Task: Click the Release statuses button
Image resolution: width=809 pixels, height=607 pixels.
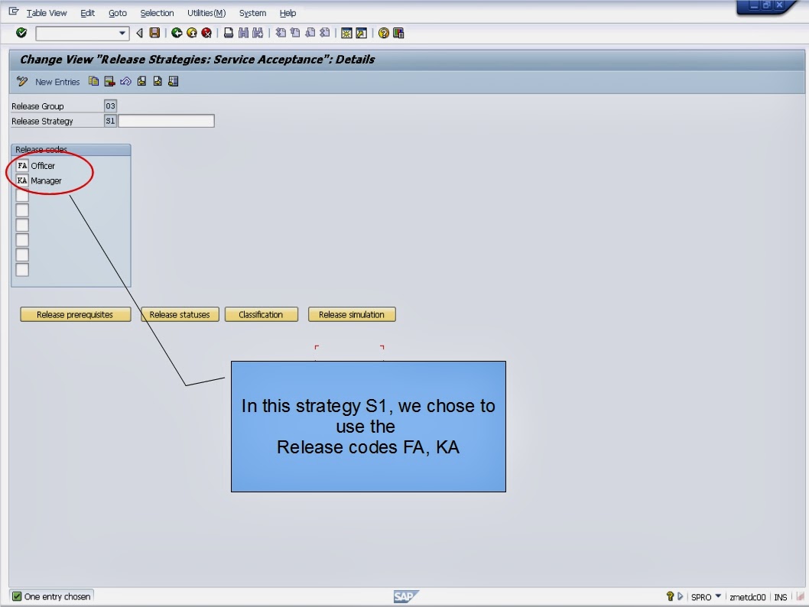Action: 180,315
